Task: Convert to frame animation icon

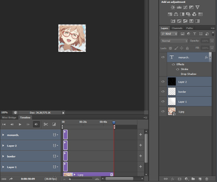Action: [x=4, y=179]
